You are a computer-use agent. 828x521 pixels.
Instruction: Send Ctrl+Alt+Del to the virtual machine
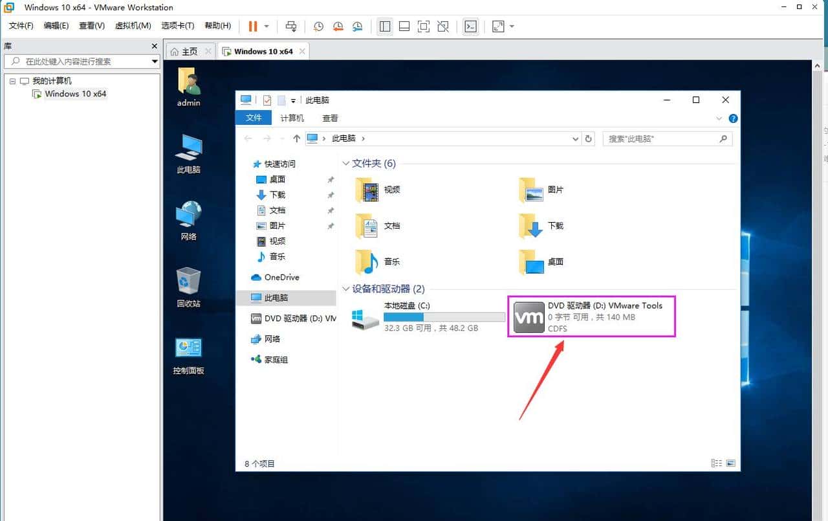tap(291, 27)
